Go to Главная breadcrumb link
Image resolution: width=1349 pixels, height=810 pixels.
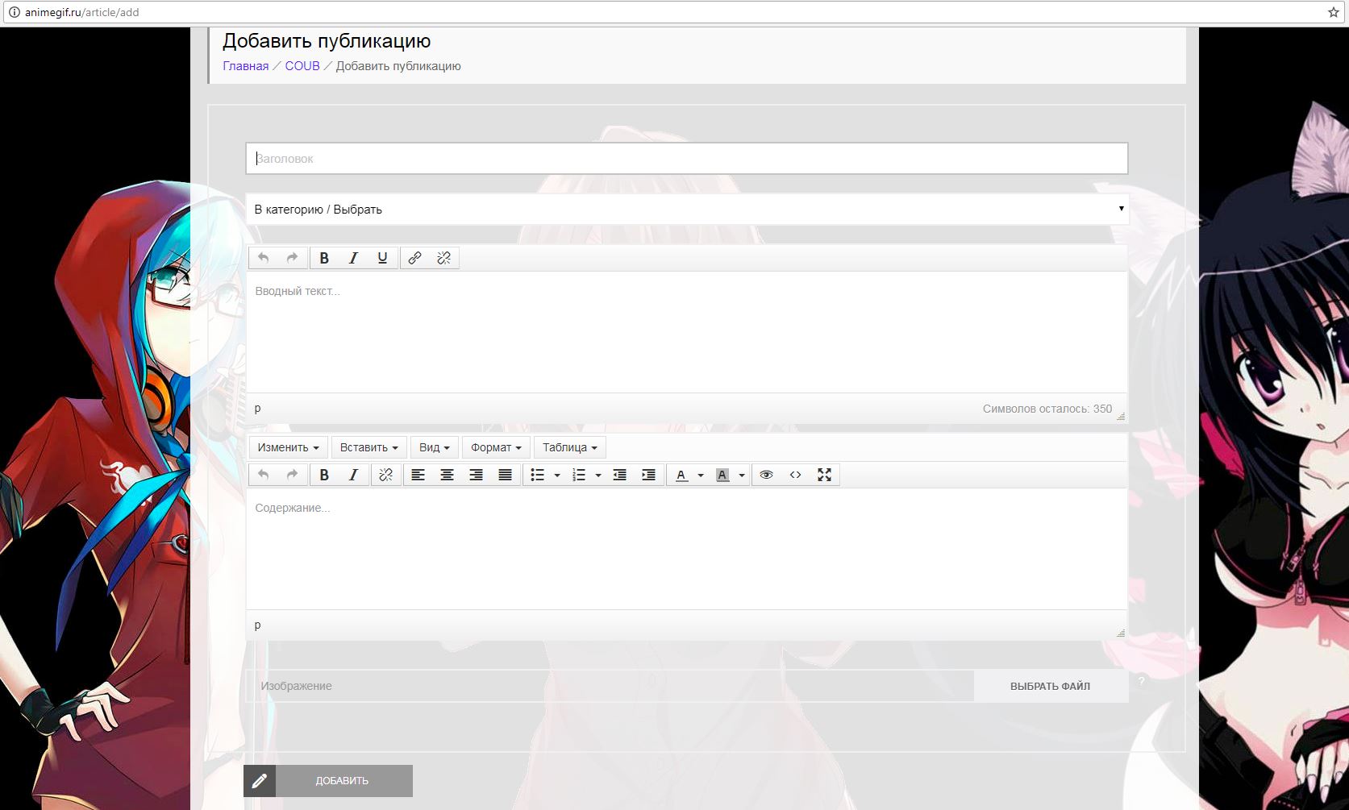pos(246,66)
